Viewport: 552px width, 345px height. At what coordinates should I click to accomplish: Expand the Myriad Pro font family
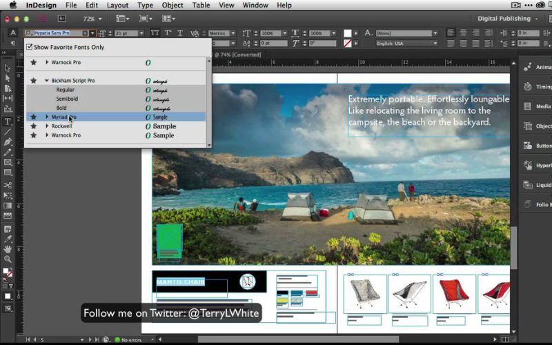[47, 117]
